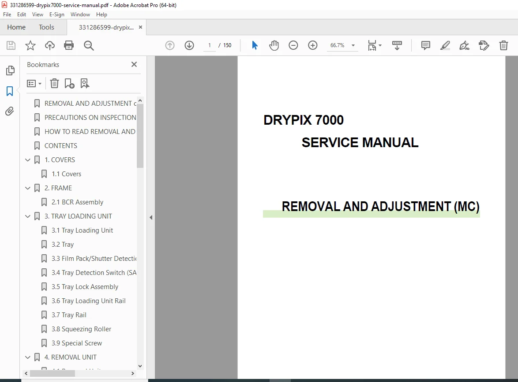The image size is (518, 382).
Task: Switch to the Home tab
Action: 16,27
